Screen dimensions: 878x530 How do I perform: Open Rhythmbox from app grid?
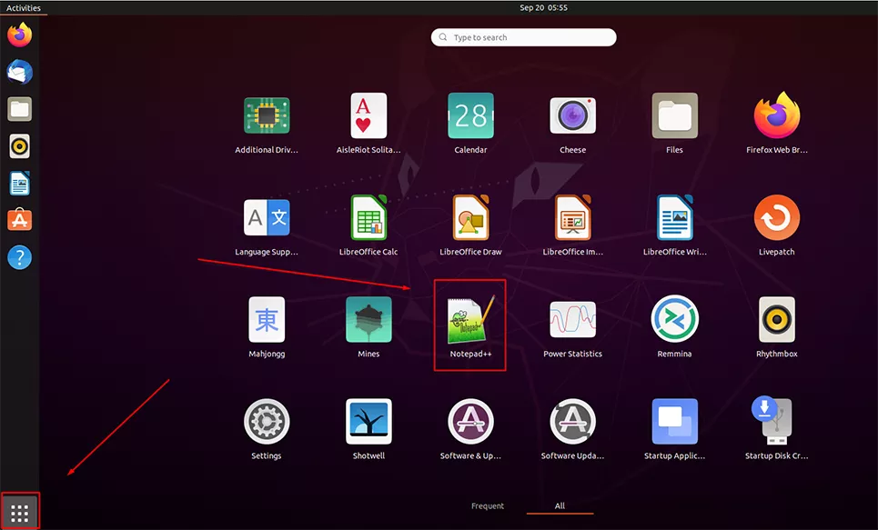point(777,320)
